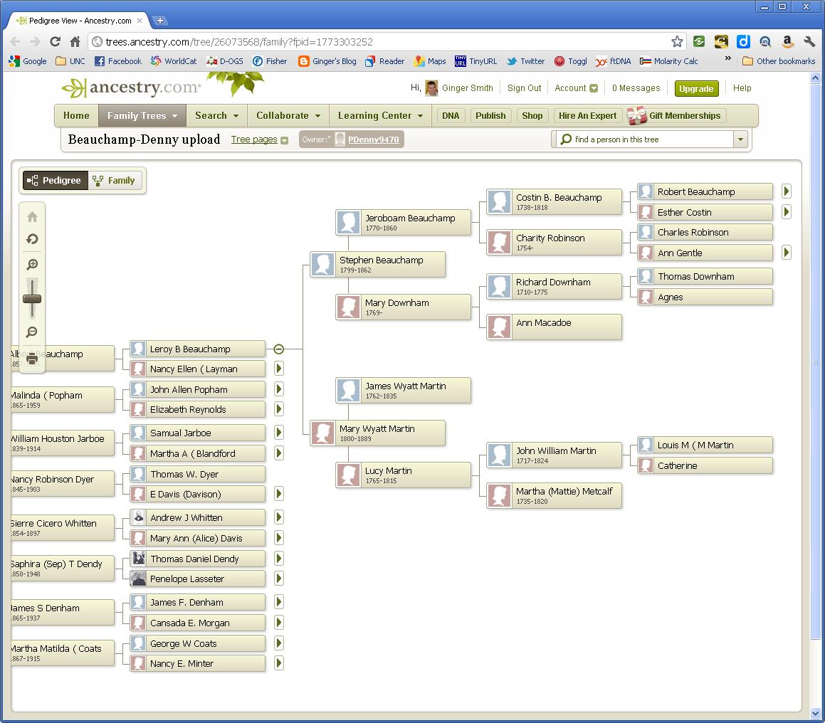
Task: Click the reset view arrow in the sidebar
Action: (x=31, y=239)
